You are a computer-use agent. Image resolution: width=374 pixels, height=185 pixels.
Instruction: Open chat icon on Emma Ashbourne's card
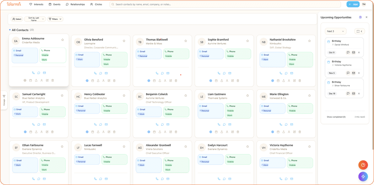[38, 73]
